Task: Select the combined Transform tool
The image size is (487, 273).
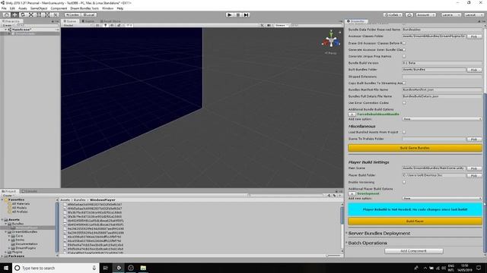Action: click(x=47, y=15)
